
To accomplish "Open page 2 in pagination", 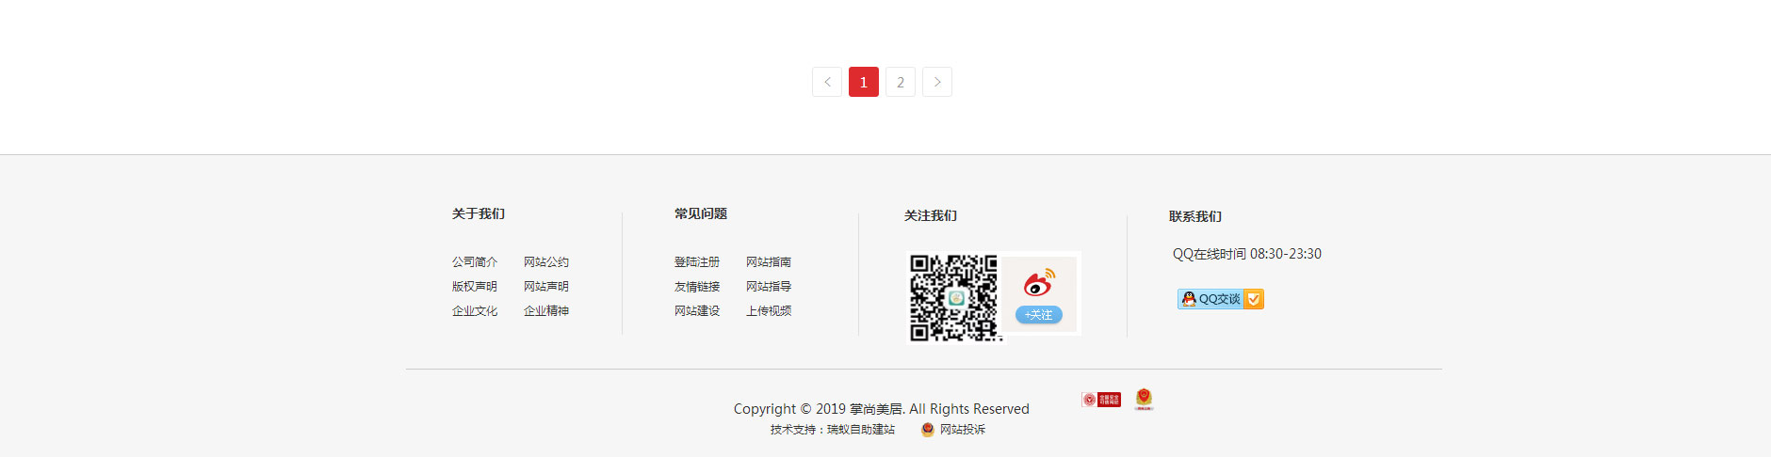I will 901,82.
